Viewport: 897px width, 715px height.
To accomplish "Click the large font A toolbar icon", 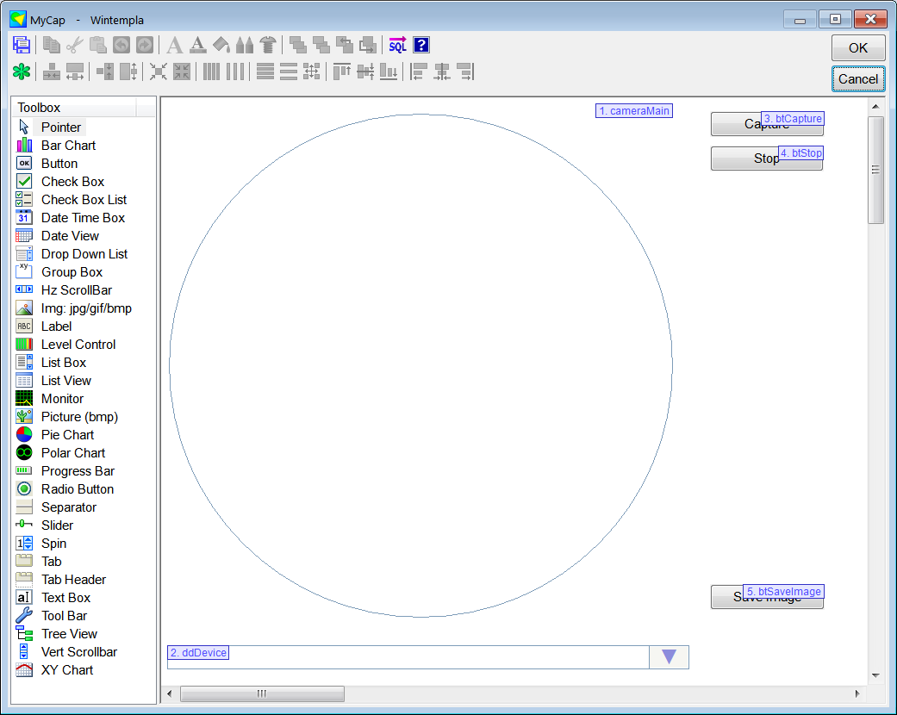I will (x=174, y=45).
